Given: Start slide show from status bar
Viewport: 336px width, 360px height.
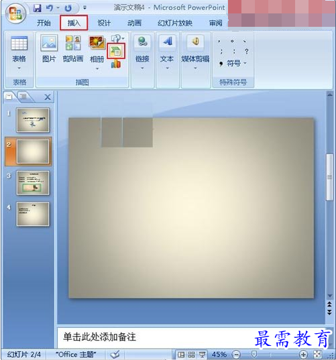Looking at the screenshot, I should click(202, 355).
